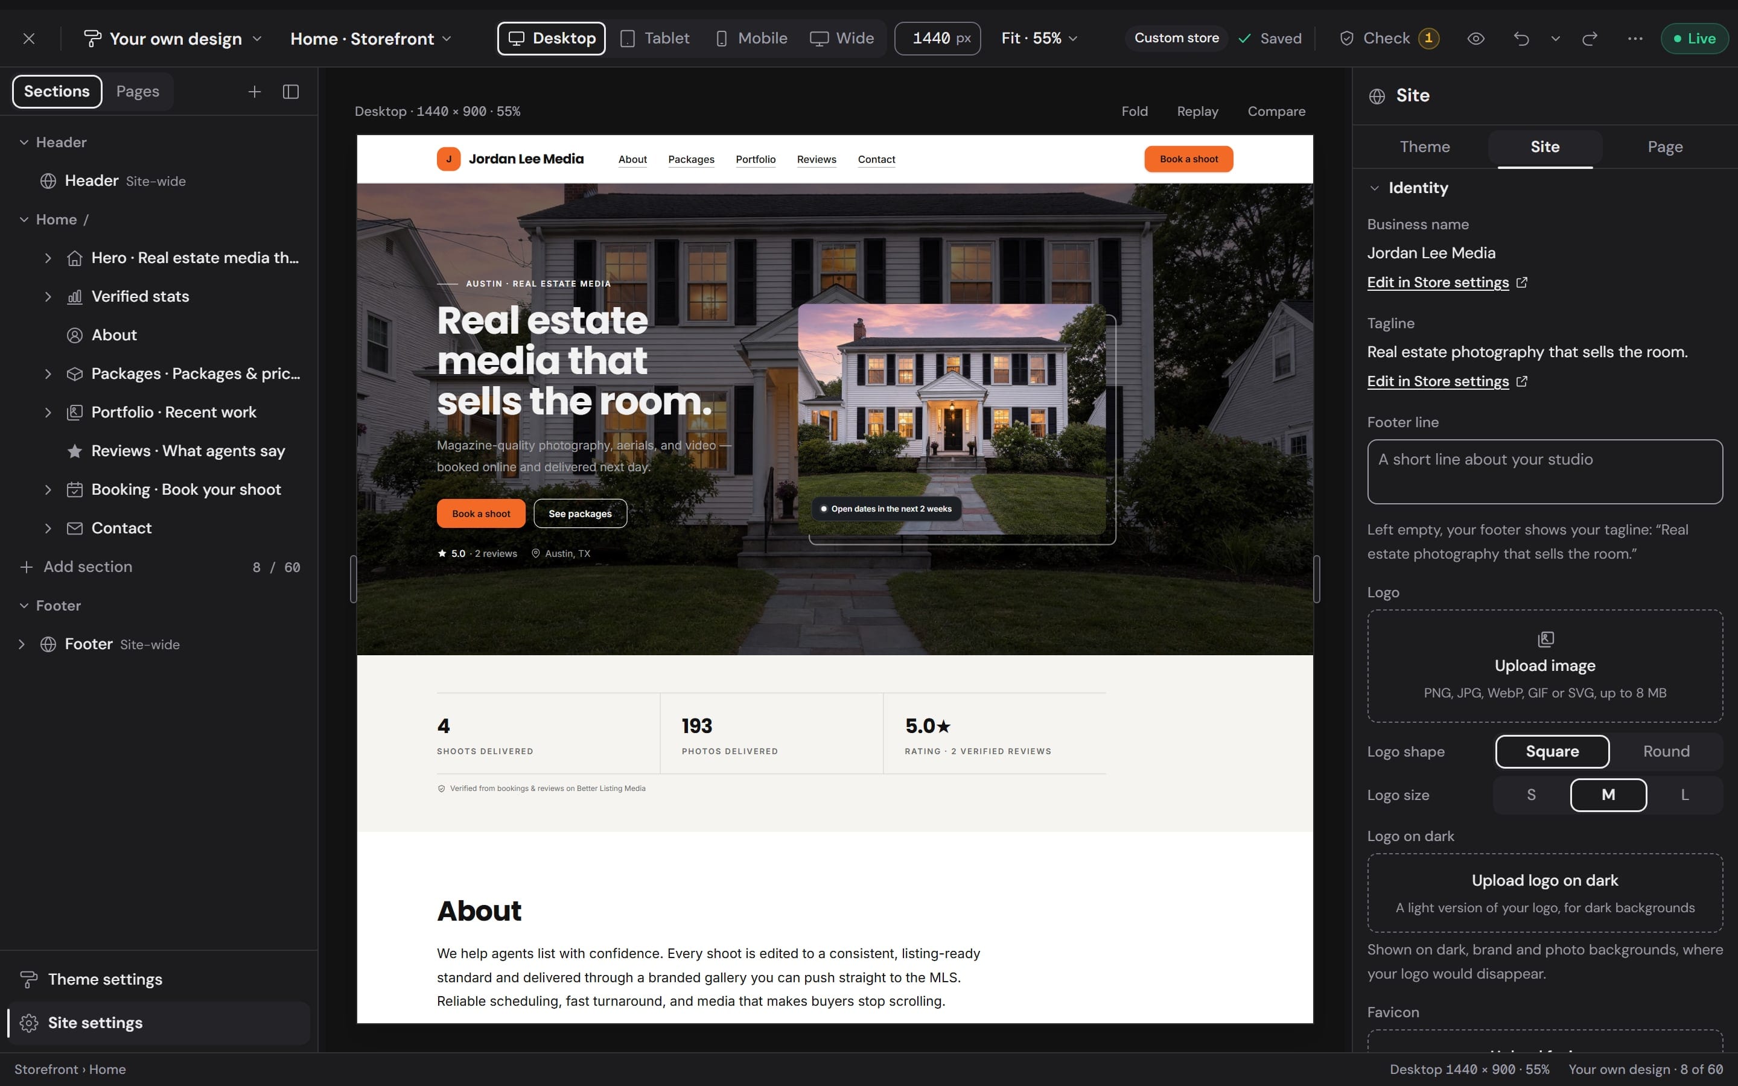This screenshot has height=1086, width=1738.
Task: Click the Footer line text field
Action: (1545, 472)
